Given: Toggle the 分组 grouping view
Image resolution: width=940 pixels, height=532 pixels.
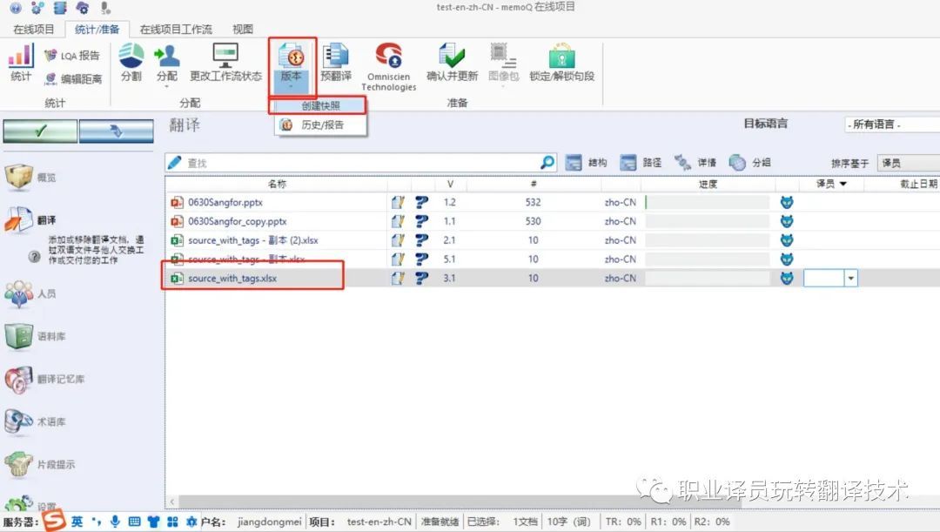Looking at the screenshot, I should [750, 163].
